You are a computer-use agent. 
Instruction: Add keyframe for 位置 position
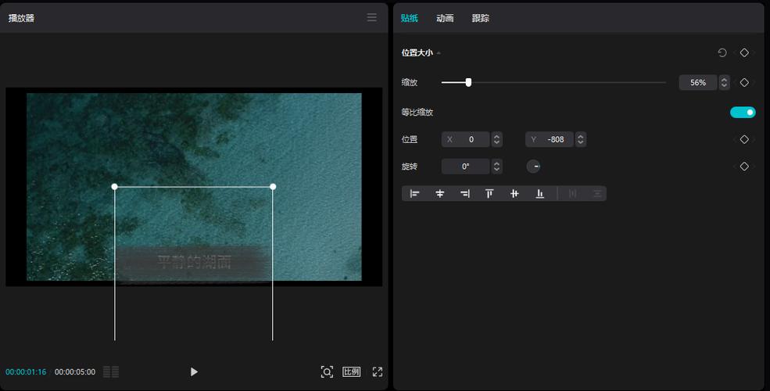click(x=744, y=139)
